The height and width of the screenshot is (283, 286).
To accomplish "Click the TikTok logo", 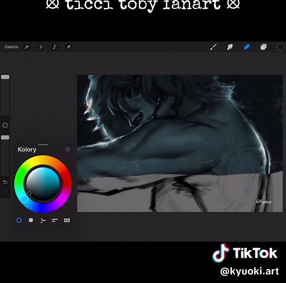I will [x=245, y=253].
